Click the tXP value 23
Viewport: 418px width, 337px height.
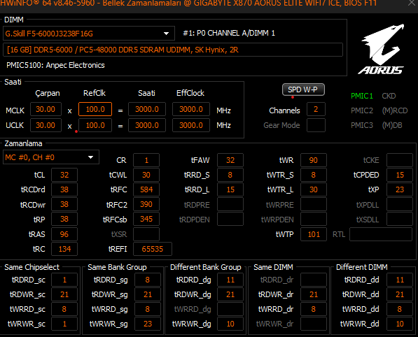400,189
